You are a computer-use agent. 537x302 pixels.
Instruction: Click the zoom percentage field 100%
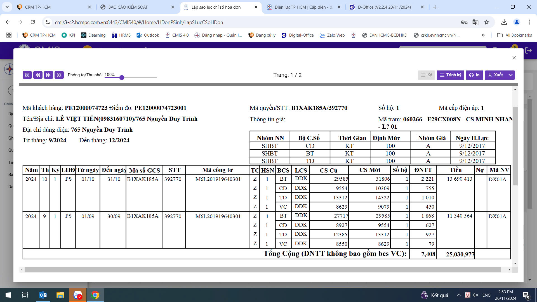(x=110, y=75)
